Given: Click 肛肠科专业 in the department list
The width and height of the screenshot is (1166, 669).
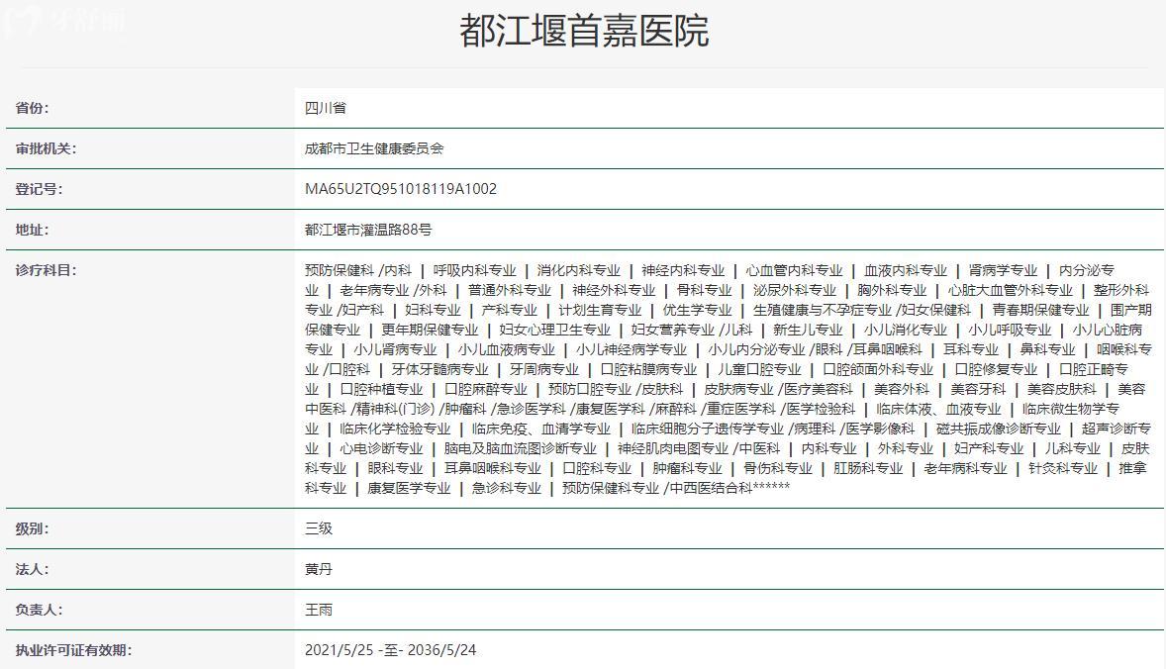Looking at the screenshot, I should pos(867,468).
